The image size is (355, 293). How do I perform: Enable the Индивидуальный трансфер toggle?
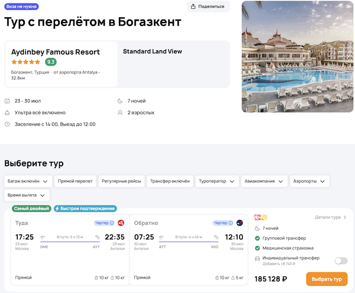click(341, 260)
